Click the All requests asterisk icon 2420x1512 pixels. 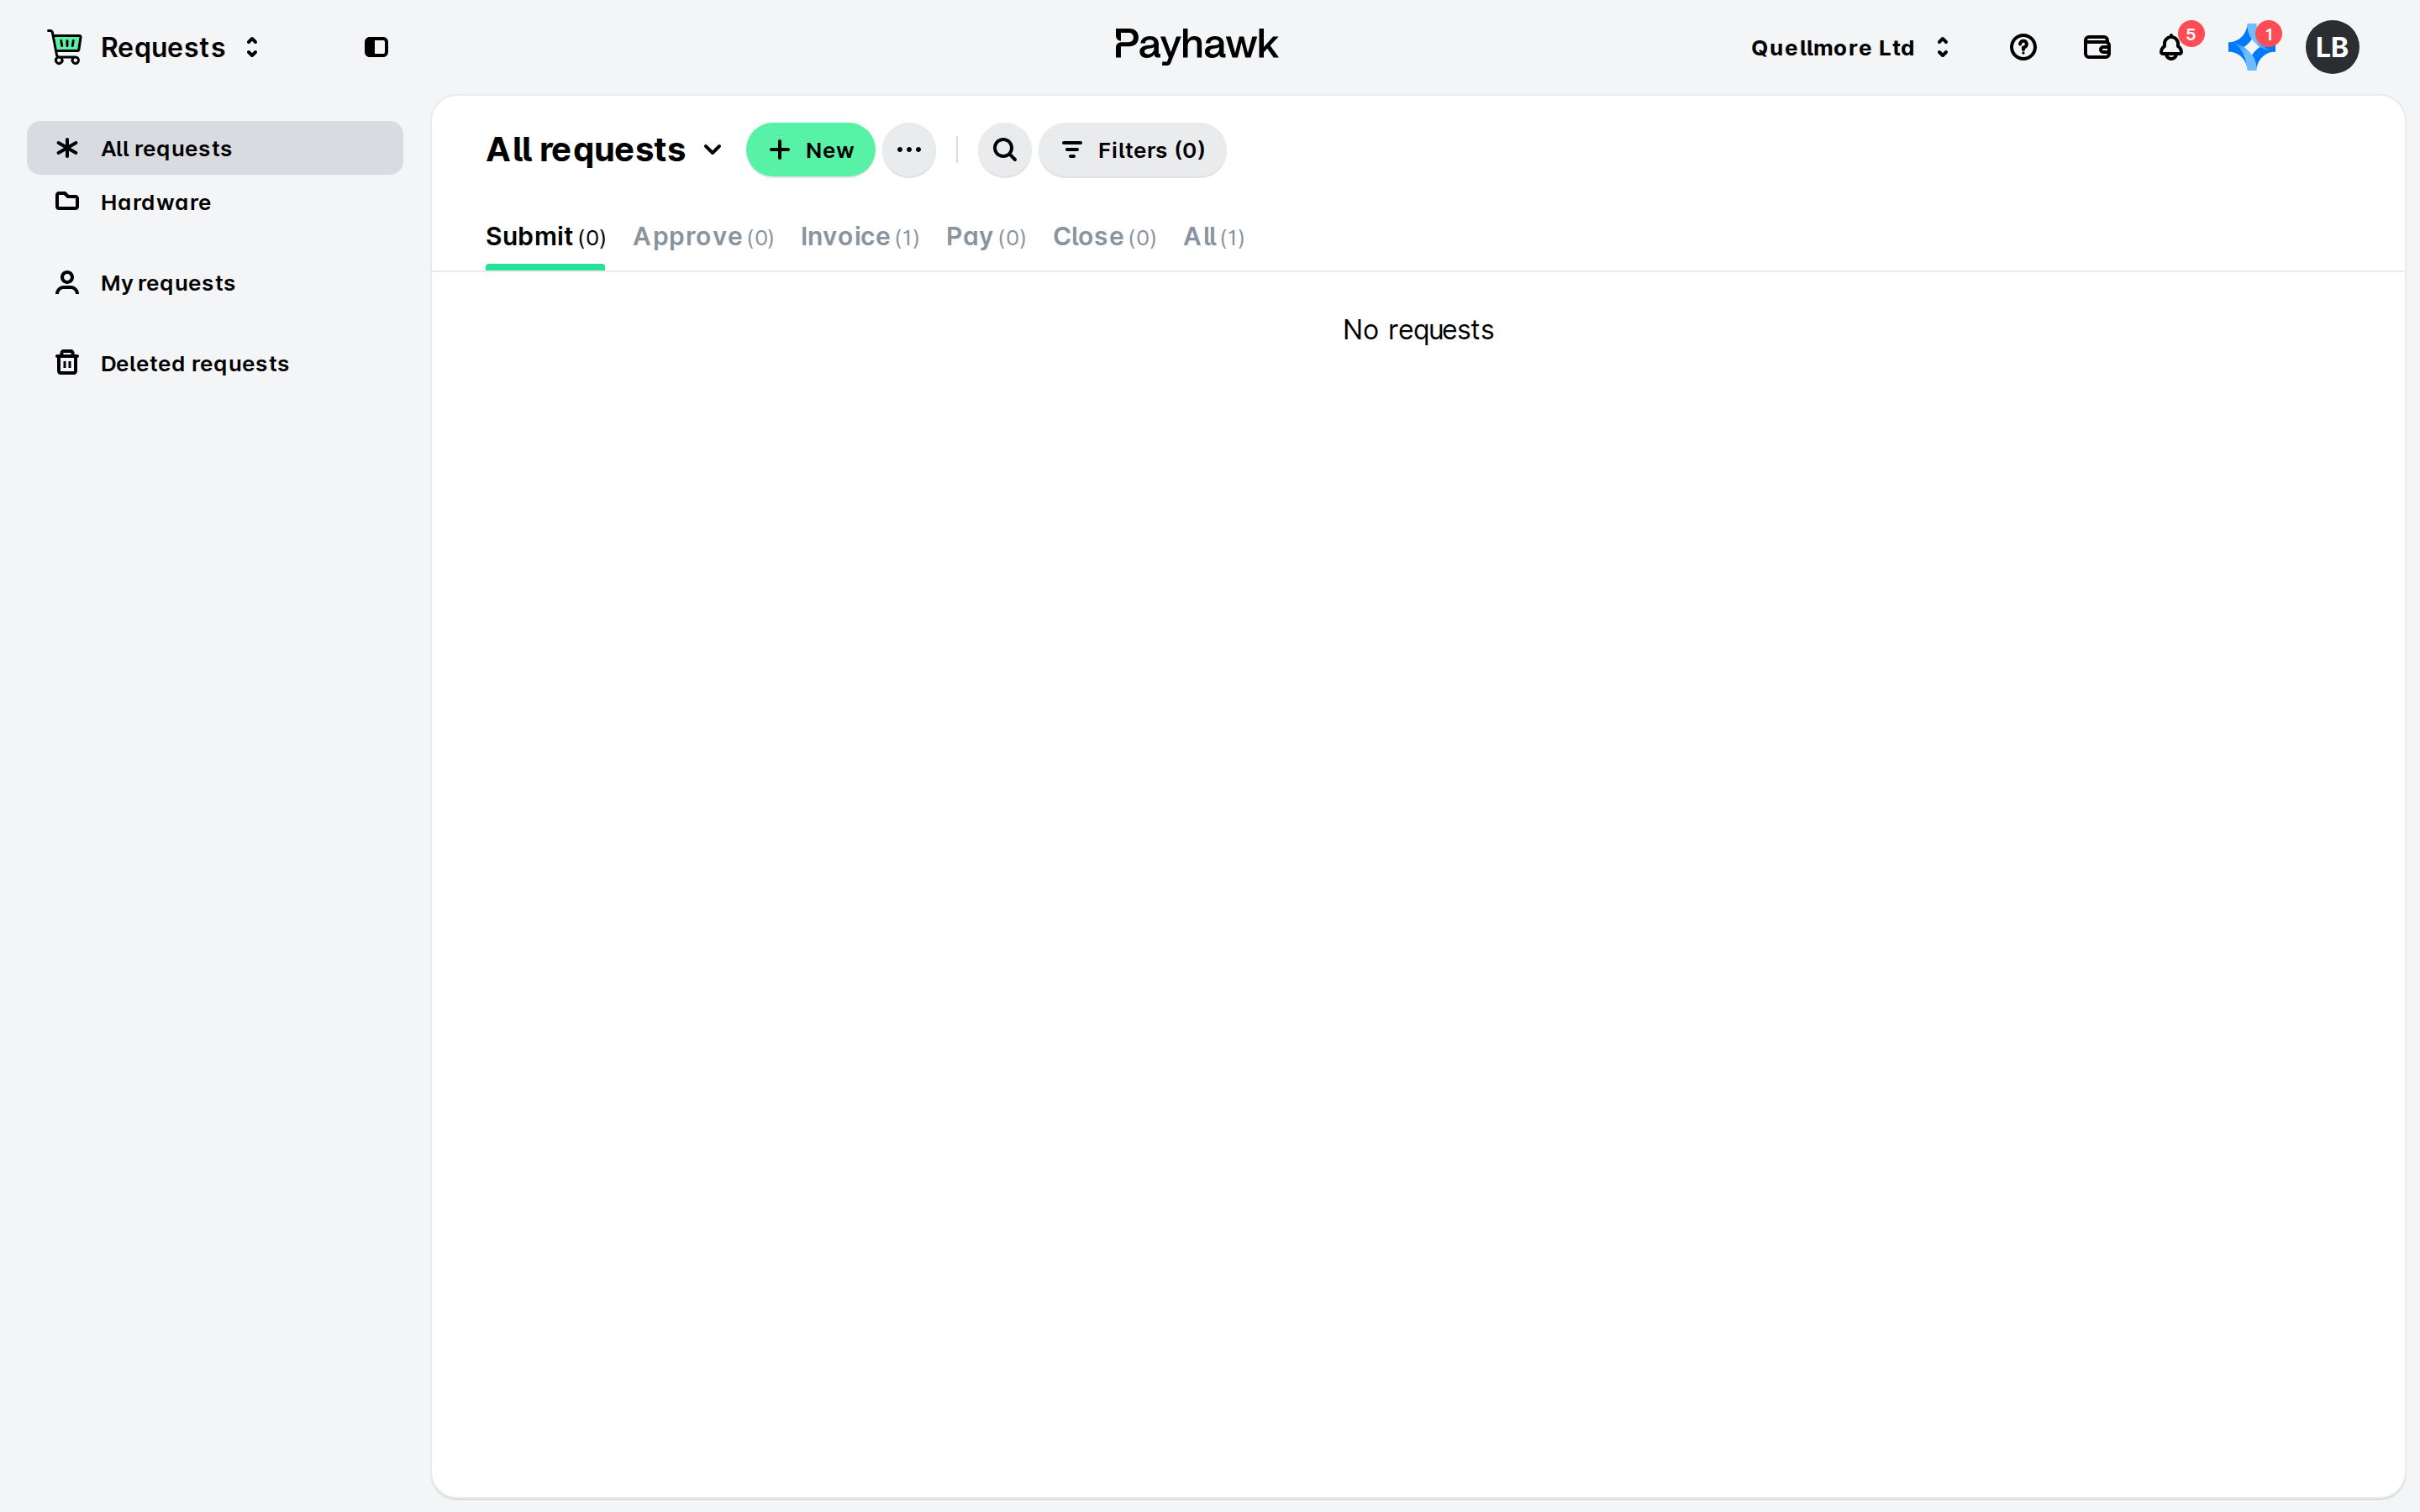[67, 148]
